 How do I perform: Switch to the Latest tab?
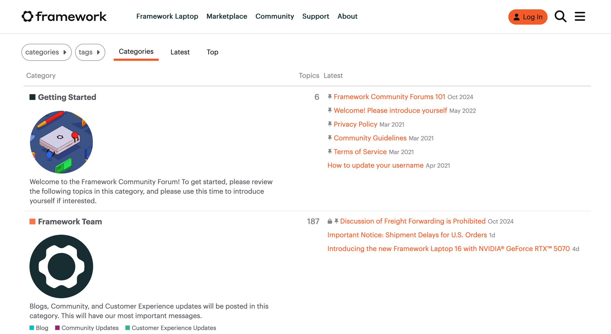click(180, 52)
